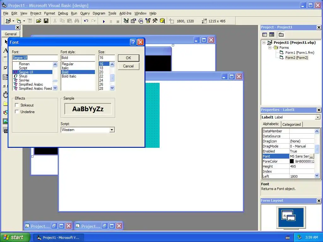Viewport: 323px width, 242px height.
Task: Click the ForeColor black color swatch
Action: [x=292, y=161]
